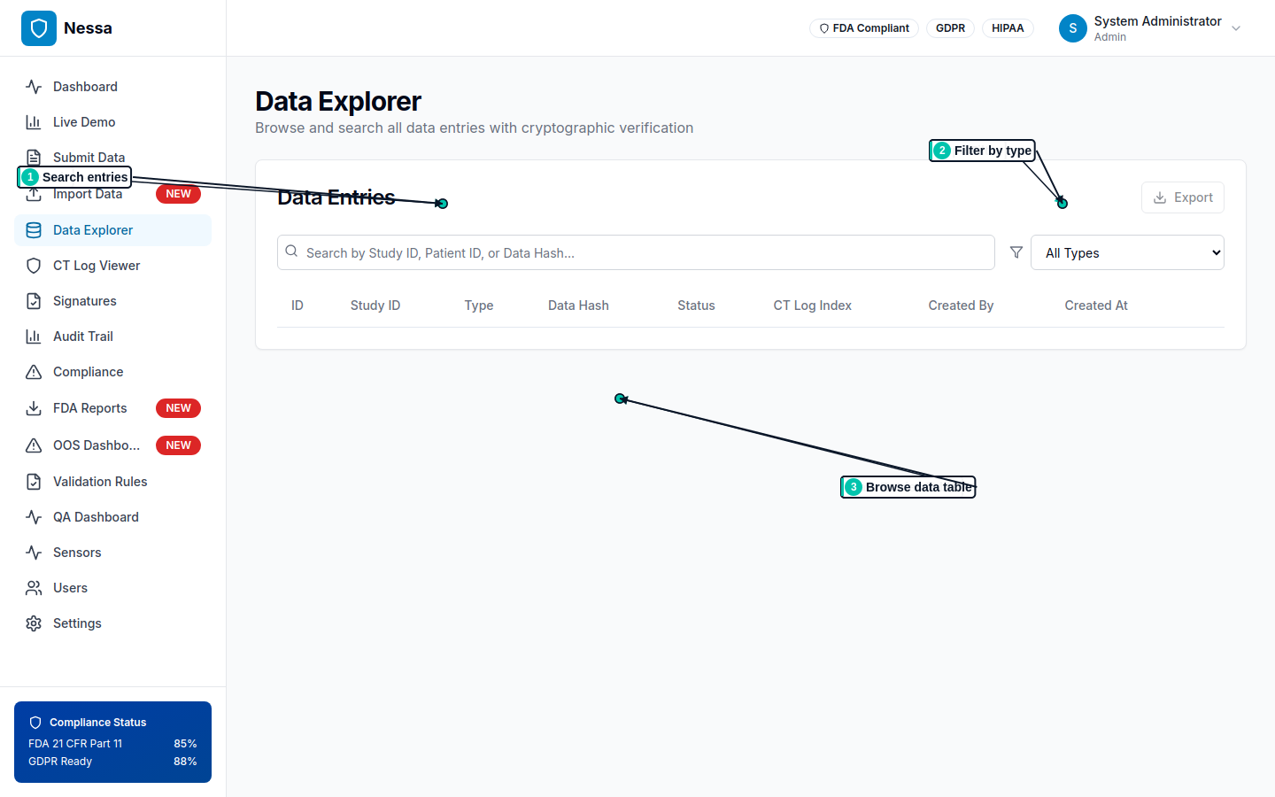This screenshot has height=797, width=1275.
Task: Select the CT Log Viewer shield icon
Action: click(33, 265)
